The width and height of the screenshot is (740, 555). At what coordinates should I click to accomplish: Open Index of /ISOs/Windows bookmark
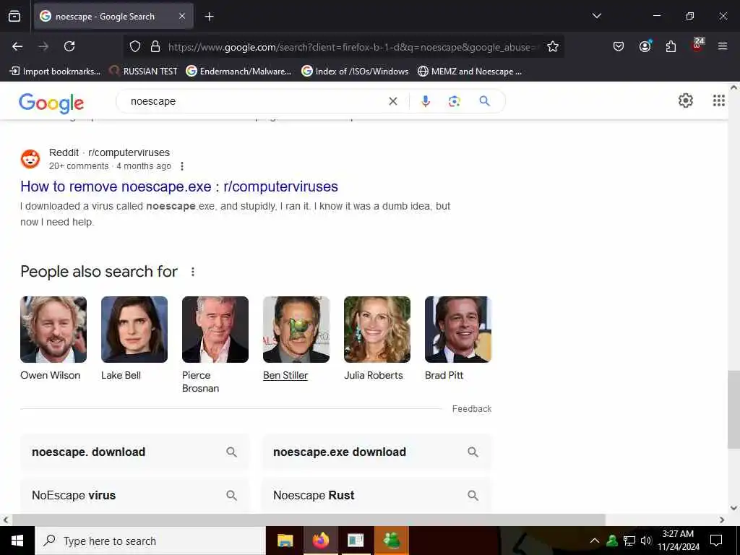click(x=355, y=72)
